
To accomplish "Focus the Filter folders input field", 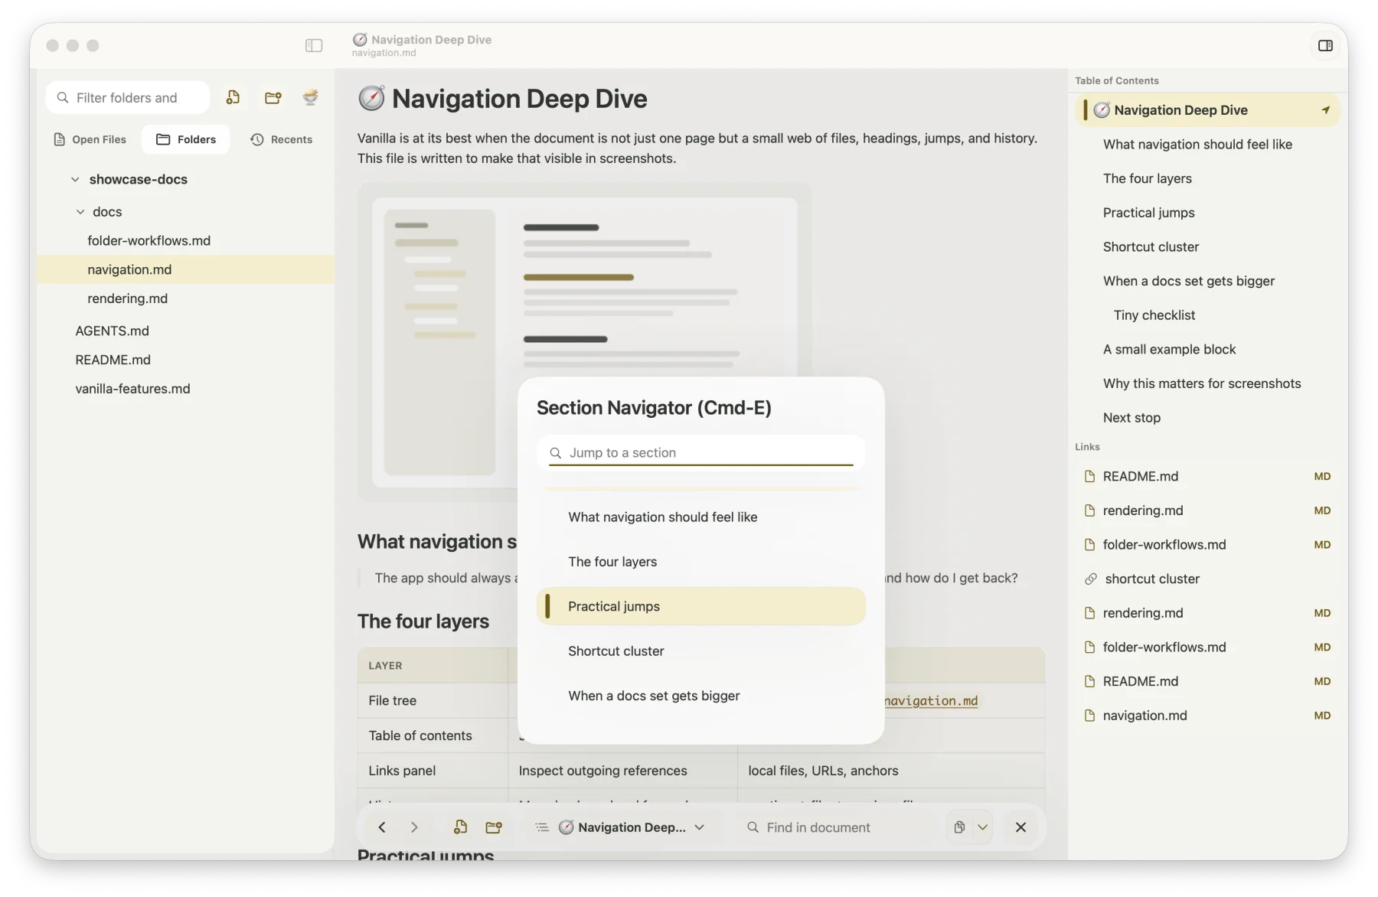I will click(128, 98).
